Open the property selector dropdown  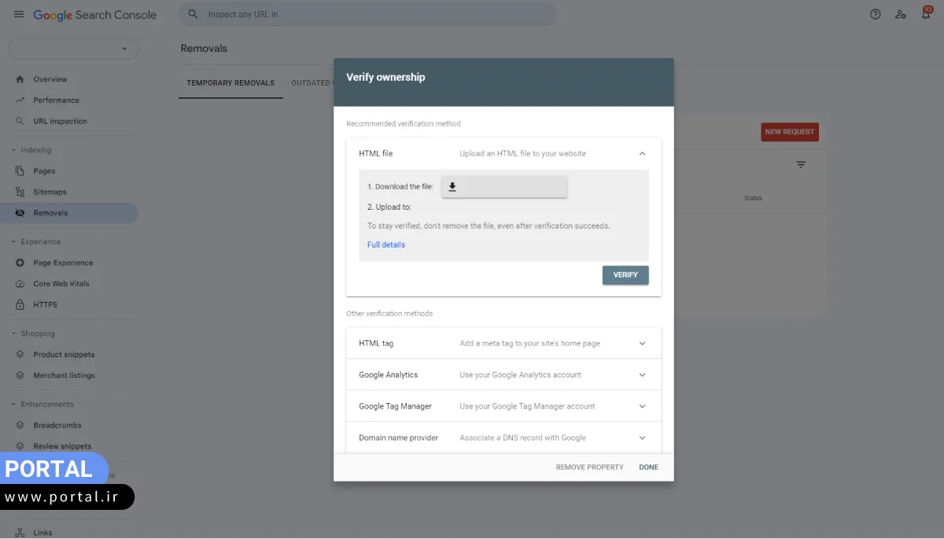click(x=74, y=49)
